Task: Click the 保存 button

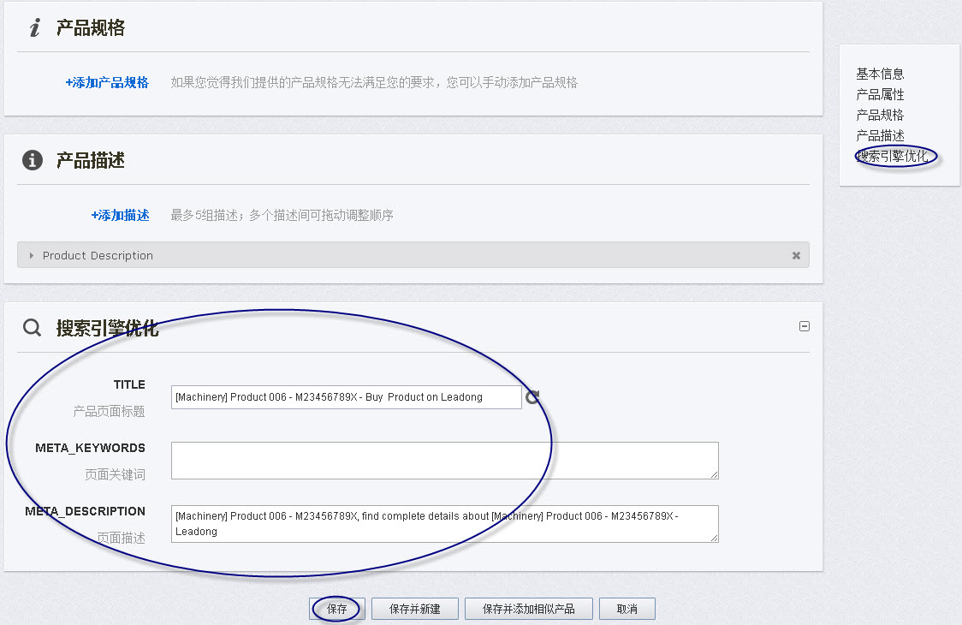Action: (336, 608)
